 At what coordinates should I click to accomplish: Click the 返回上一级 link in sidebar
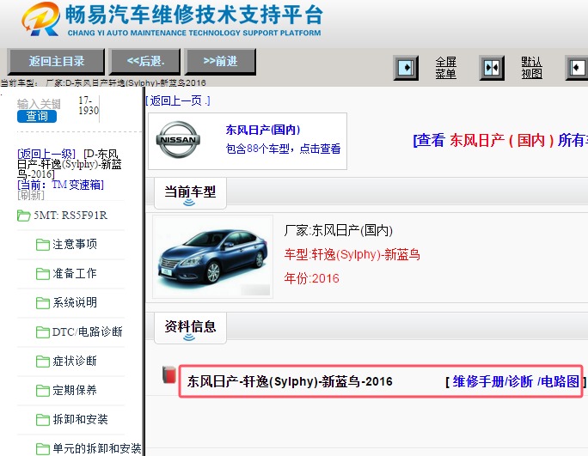click(46, 154)
